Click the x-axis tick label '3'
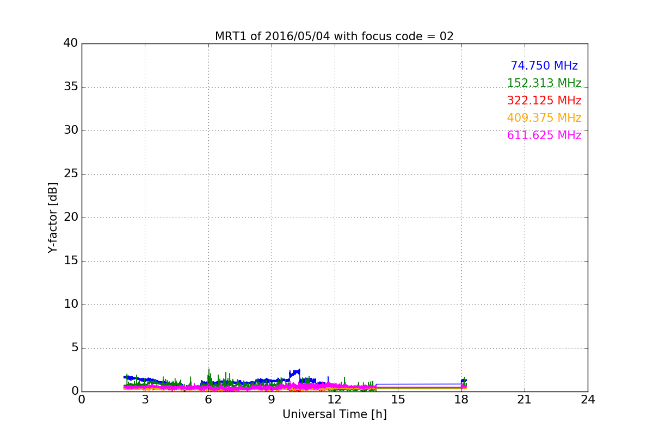The image size is (653, 435). [145, 400]
